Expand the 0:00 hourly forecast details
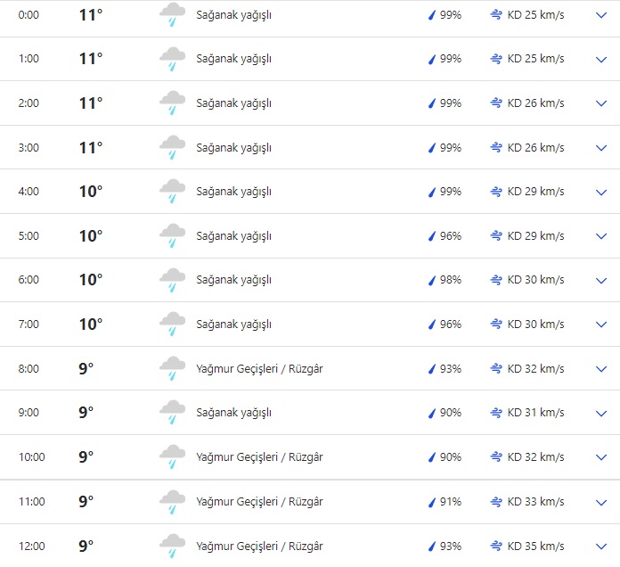Image resolution: width=620 pixels, height=567 pixels. 600,15
